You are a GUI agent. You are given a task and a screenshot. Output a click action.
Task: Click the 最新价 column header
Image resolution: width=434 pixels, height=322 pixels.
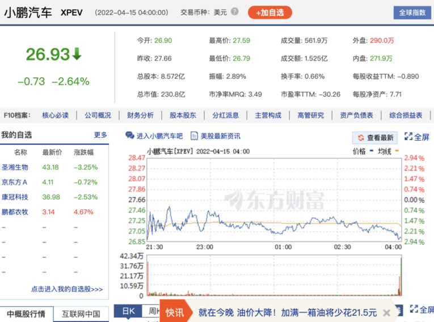[x=52, y=152]
